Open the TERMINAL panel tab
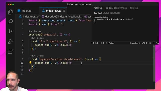This screenshot has width=161, height=91. (98, 8)
